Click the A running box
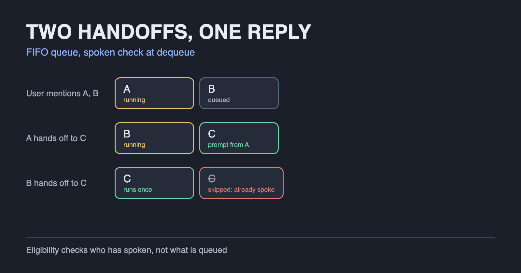The width and height of the screenshot is (521, 273). pyautogui.click(x=154, y=93)
